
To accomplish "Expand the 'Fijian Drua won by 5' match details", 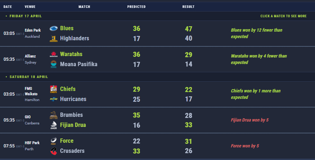I will [249, 120].
